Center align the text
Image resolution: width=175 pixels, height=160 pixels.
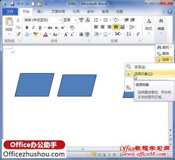tap(103, 27)
